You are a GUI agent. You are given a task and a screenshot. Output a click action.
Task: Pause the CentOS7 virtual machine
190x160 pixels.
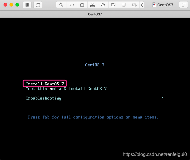tap(27, 5)
